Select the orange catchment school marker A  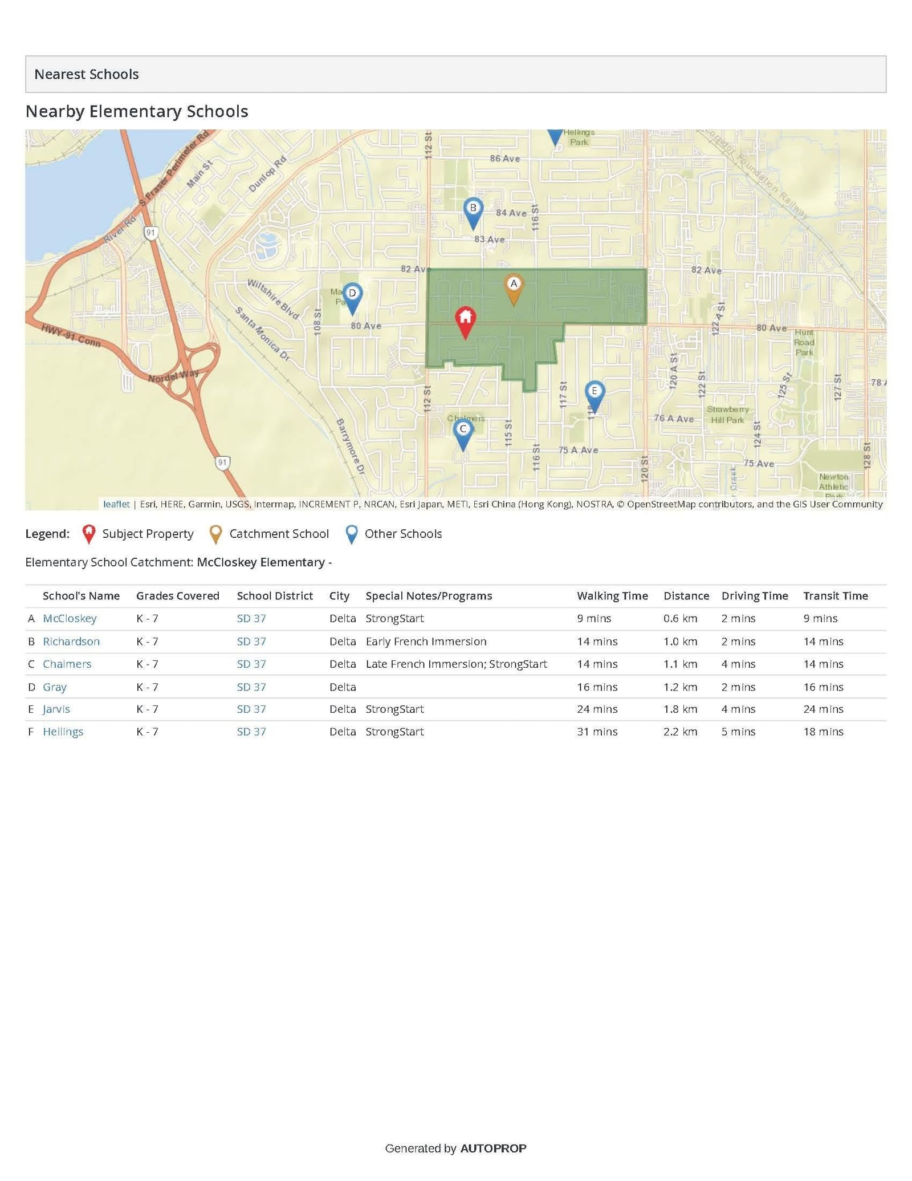(x=514, y=289)
